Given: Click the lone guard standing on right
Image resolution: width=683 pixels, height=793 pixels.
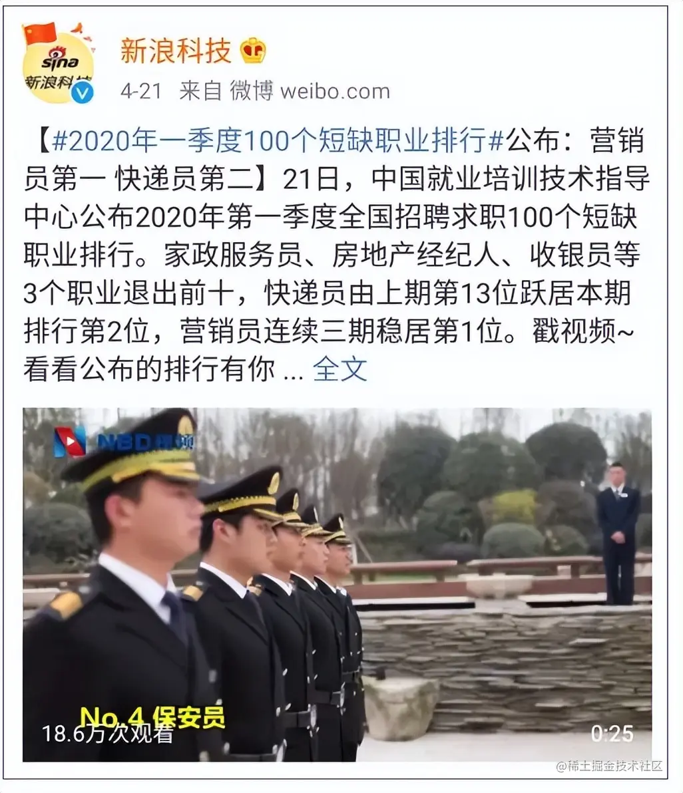Looking at the screenshot, I should coord(618,532).
